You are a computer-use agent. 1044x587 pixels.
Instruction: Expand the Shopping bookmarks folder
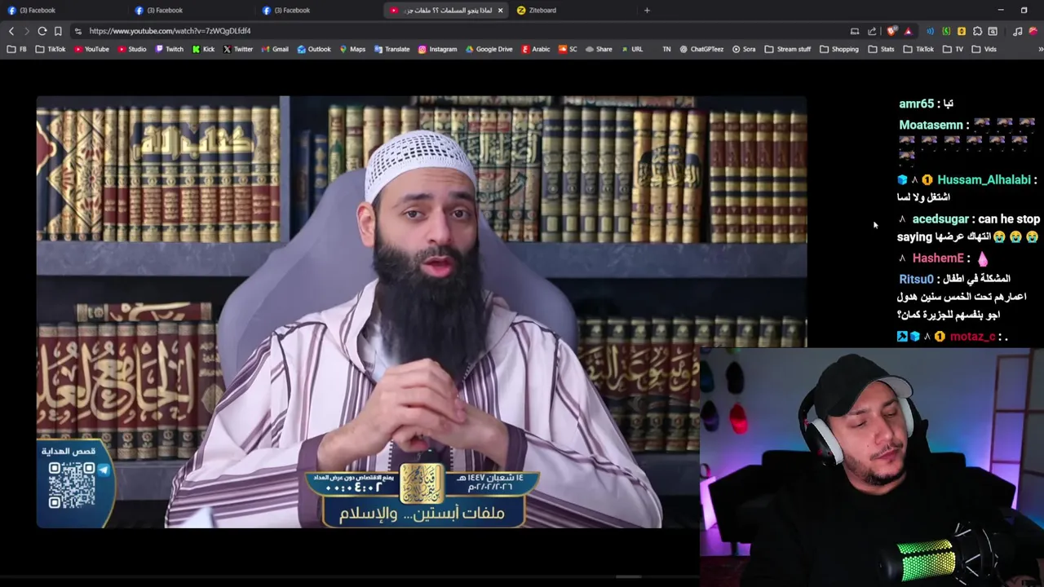point(839,49)
